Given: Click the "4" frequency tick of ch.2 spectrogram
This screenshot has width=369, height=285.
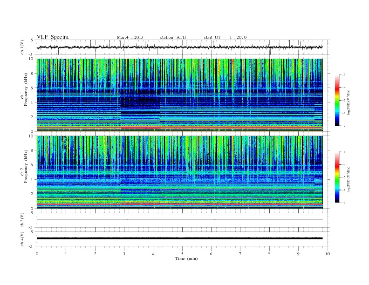Looking at the screenshot, I should click(x=33, y=180).
